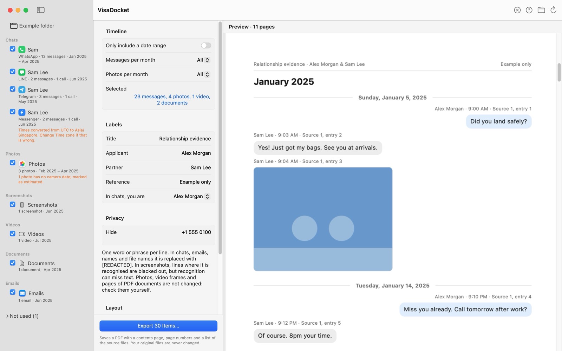Click the photo thumbnail in the preview
The width and height of the screenshot is (562, 351).
[x=323, y=219]
